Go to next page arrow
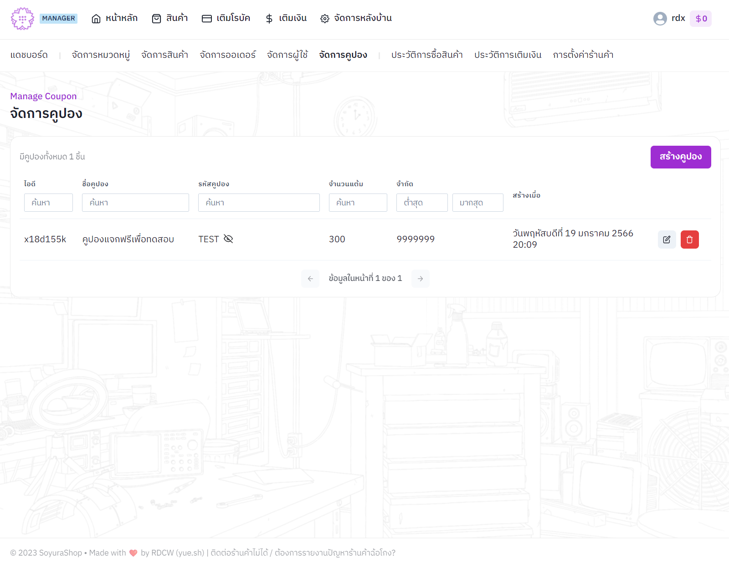 click(x=420, y=279)
